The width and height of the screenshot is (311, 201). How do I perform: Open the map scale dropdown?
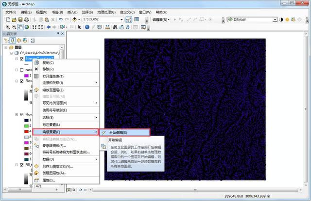tap(121, 19)
